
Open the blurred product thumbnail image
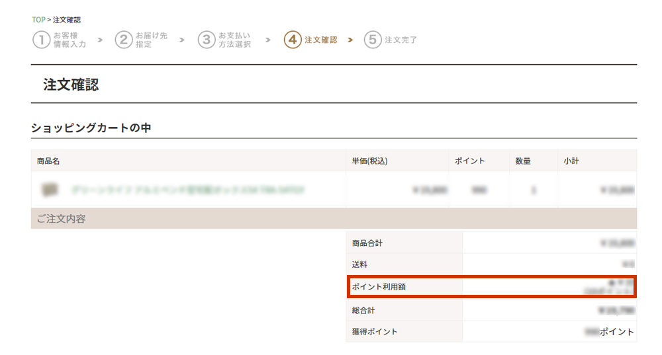(48, 190)
